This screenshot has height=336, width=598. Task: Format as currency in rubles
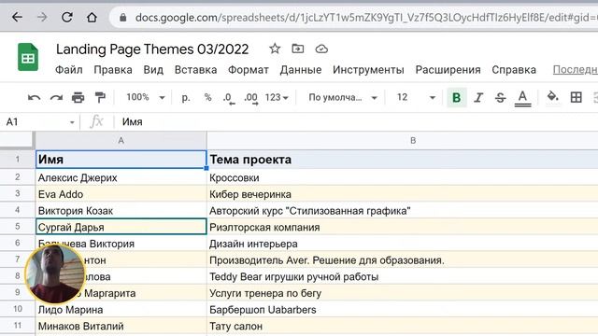(186, 98)
